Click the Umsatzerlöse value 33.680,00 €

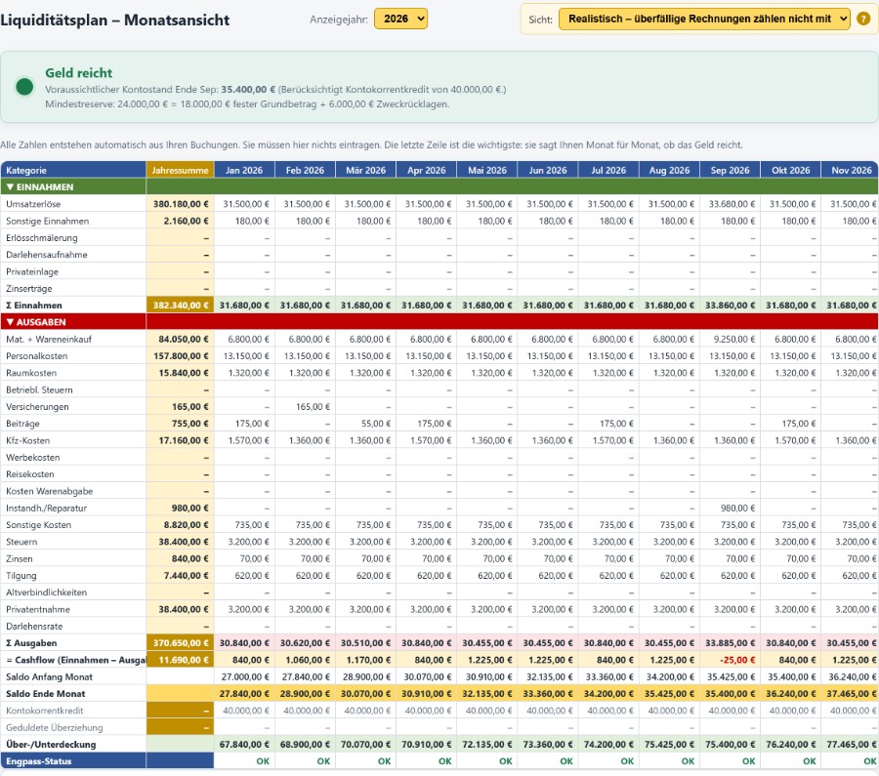[x=732, y=204]
